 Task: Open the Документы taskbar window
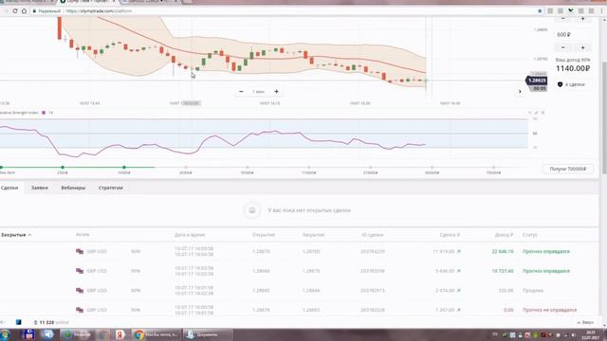click(207, 334)
